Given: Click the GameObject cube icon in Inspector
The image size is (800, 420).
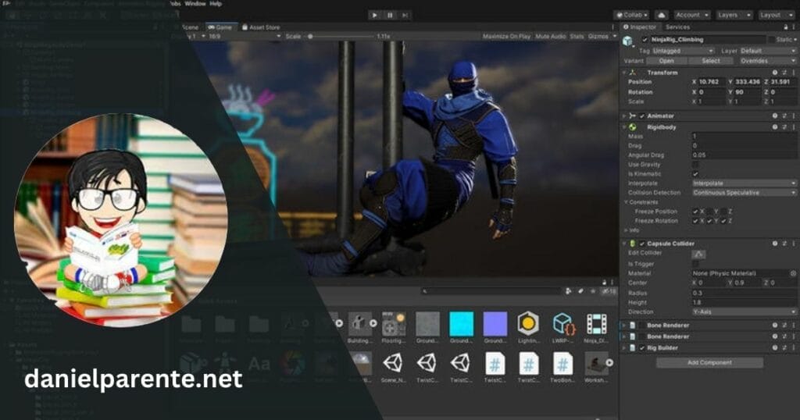Looking at the screenshot, I should (x=627, y=41).
